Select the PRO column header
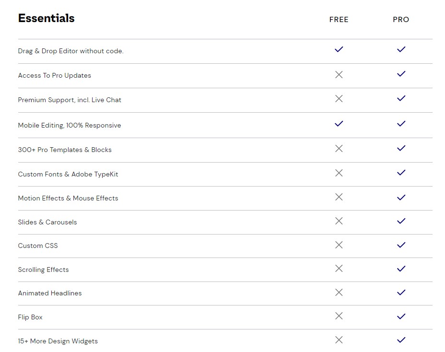 (x=401, y=20)
